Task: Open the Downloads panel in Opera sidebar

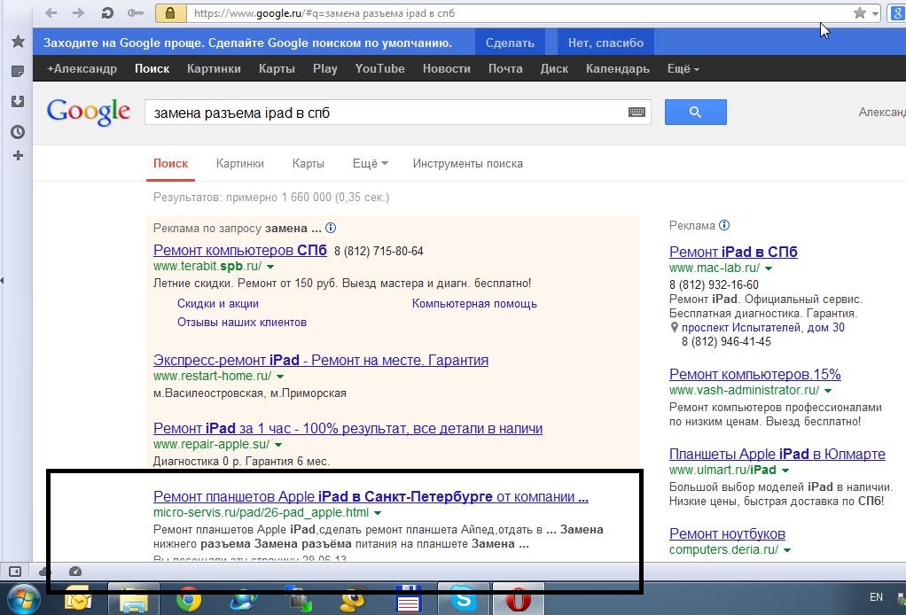Action: [18, 102]
